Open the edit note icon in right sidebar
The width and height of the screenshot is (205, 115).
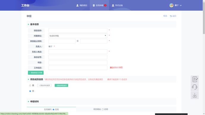pyautogui.click(x=195, y=79)
